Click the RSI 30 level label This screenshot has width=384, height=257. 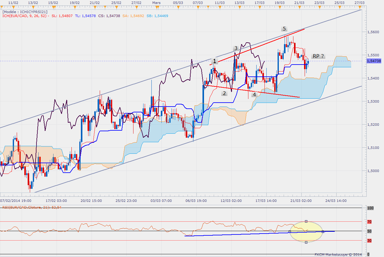coord(369,241)
